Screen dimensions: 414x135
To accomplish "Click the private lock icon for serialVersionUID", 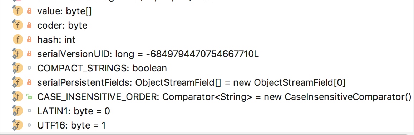I will coord(29,54).
